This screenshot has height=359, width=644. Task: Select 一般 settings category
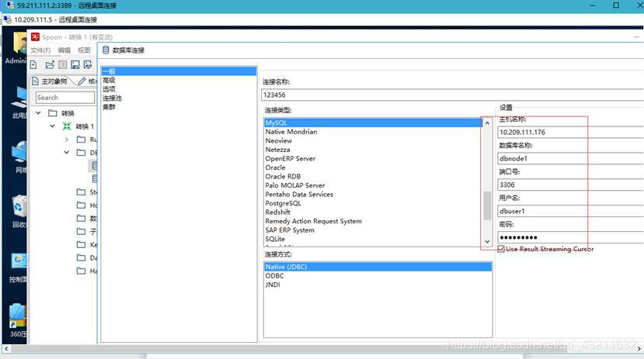click(x=179, y=71)
